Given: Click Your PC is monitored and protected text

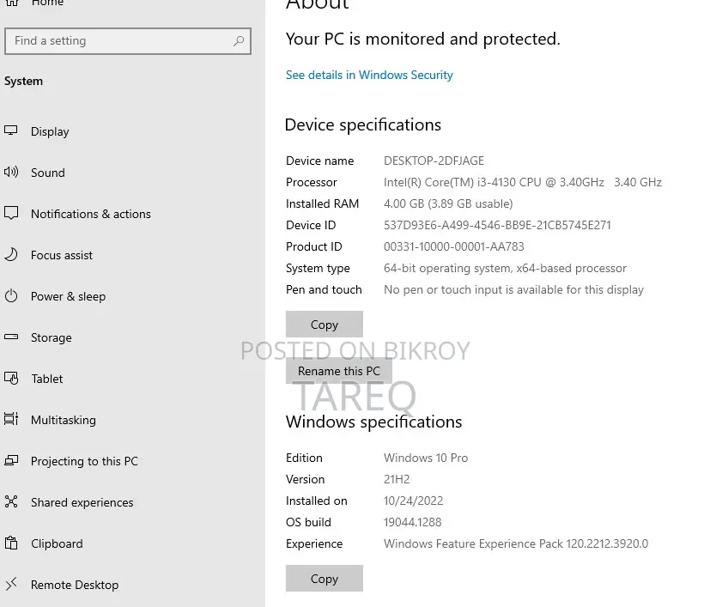Looking at the screenshot, I should (x=423, y=39).
